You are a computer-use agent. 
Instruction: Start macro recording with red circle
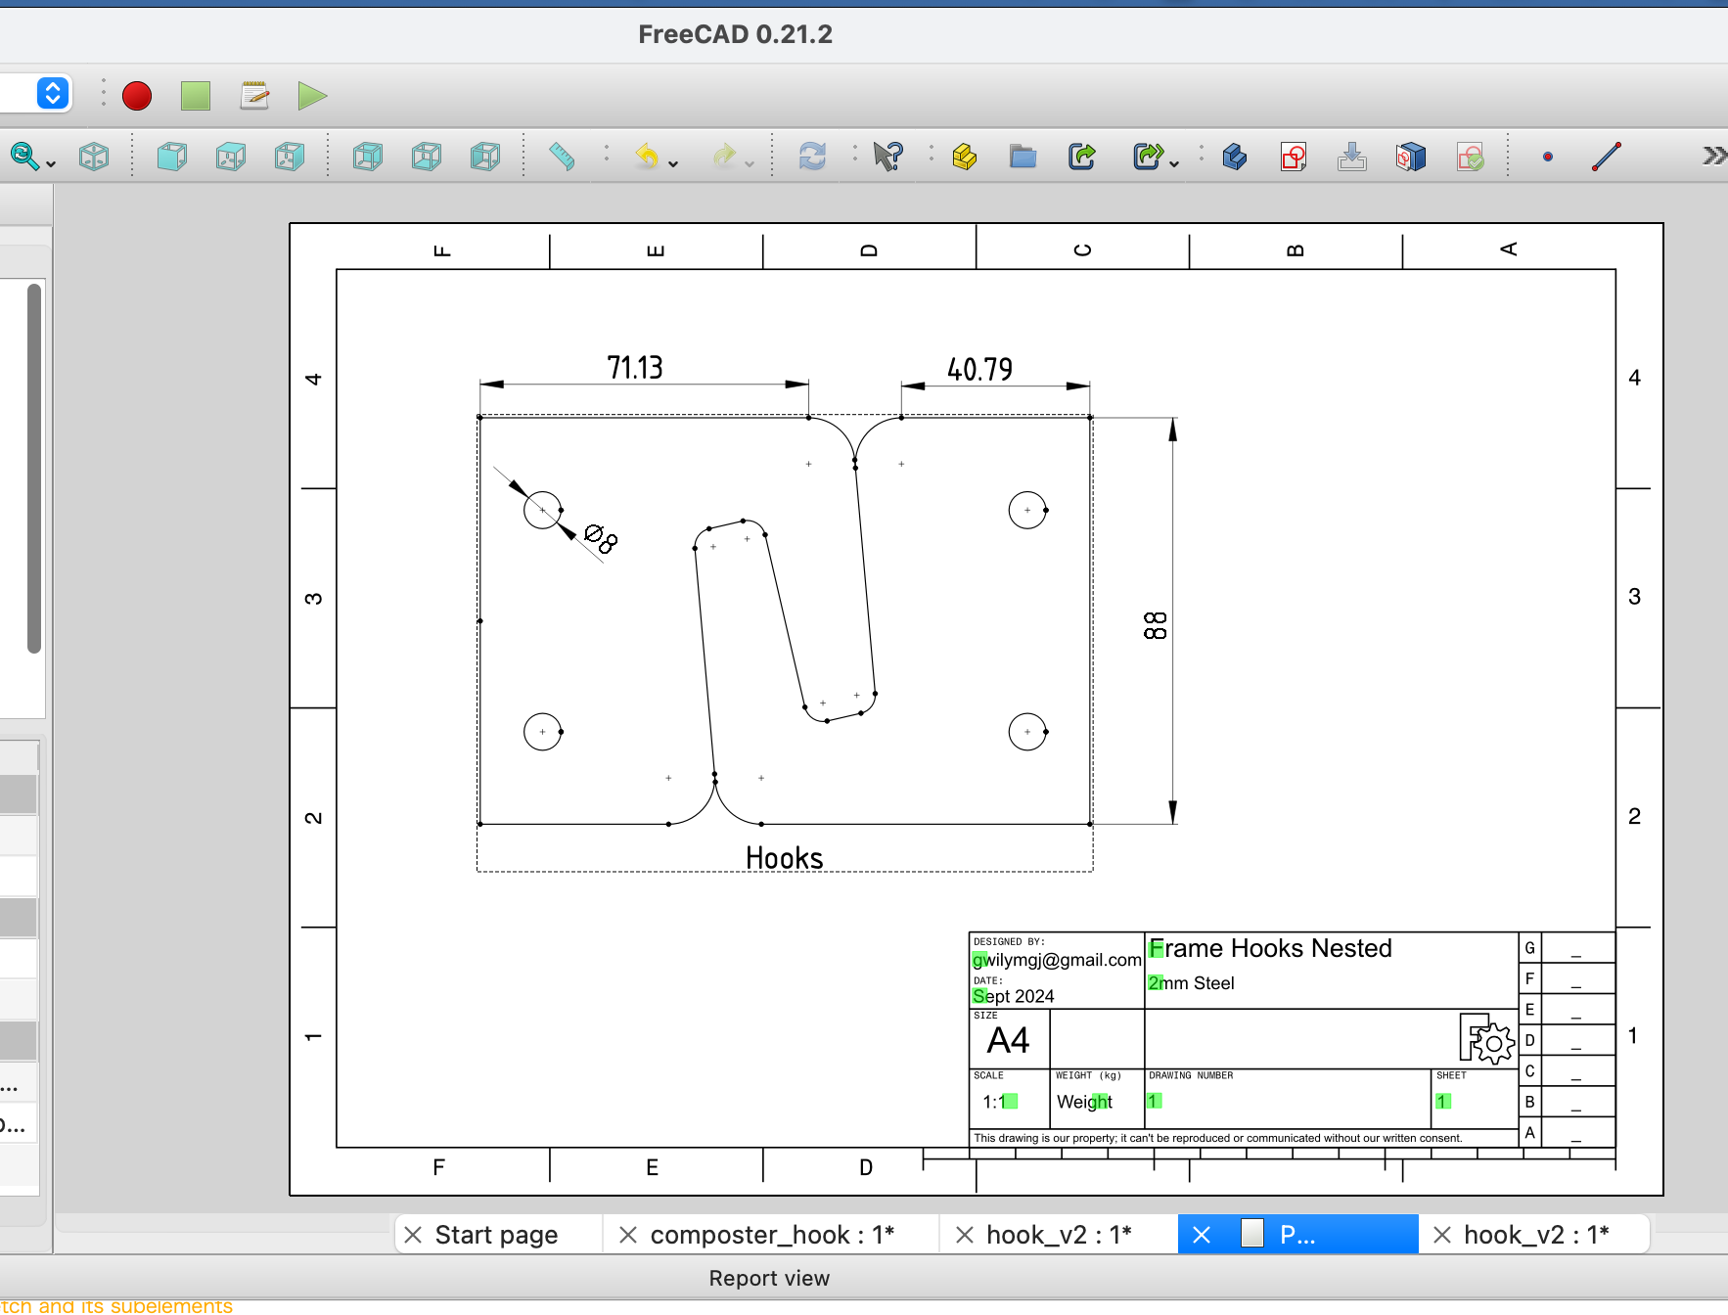pyautogui.click(x=137, y=96)
